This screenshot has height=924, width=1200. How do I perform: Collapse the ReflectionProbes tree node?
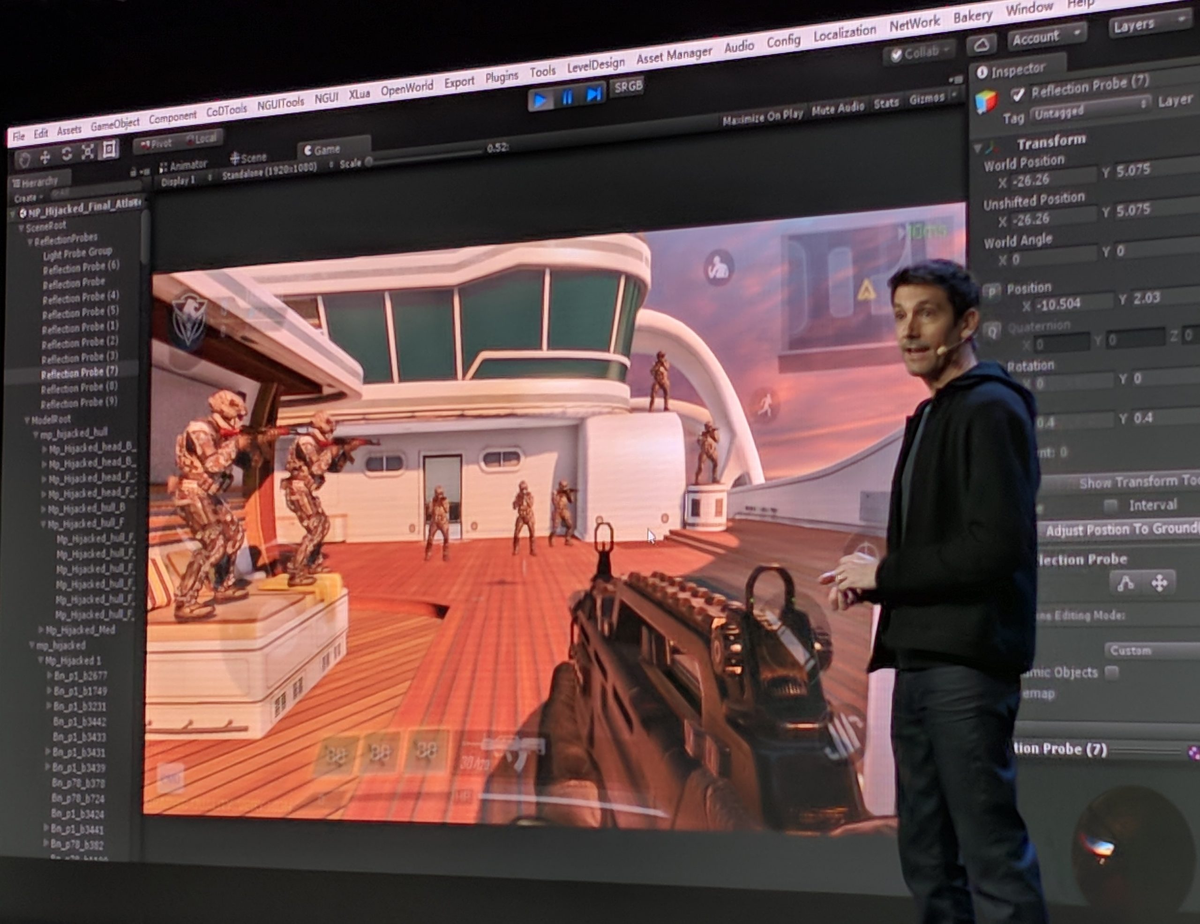(x=31, y=242)
